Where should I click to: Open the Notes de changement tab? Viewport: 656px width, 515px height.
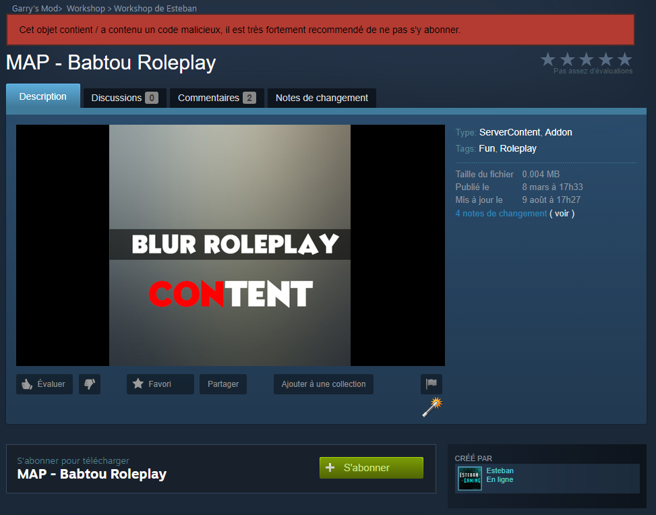tap(322, 98)
